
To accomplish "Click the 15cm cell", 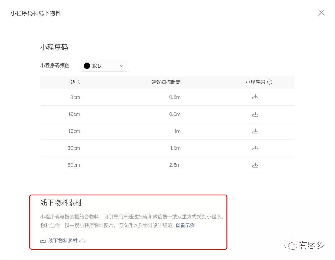I will (74, 131).
